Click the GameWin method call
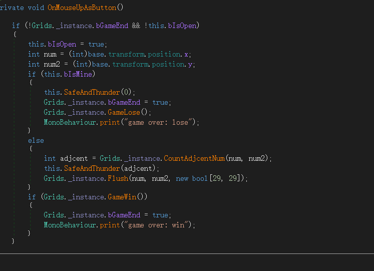 coord(122,197)
